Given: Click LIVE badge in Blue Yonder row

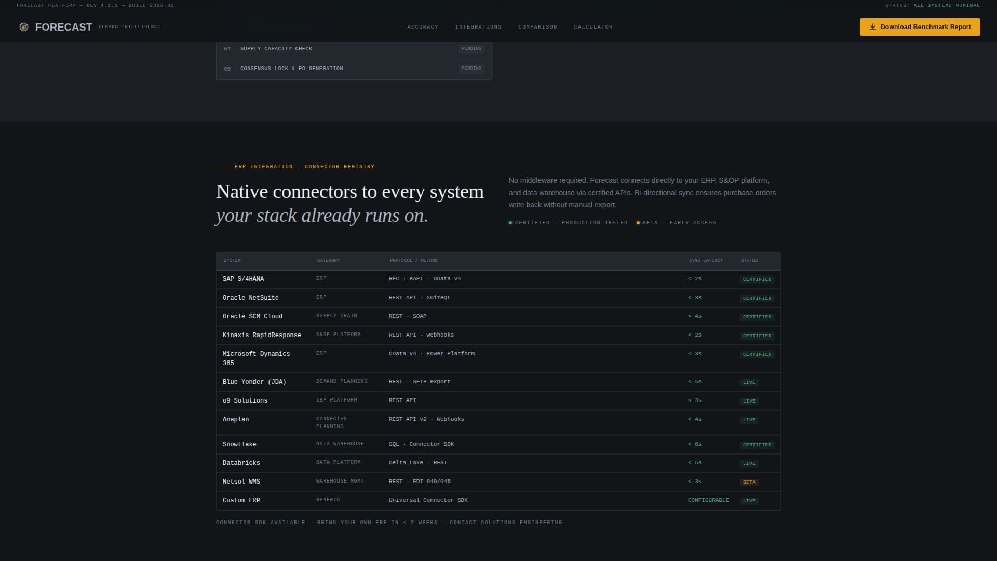Looking at the screenshot, I should (x=749, y=382).
